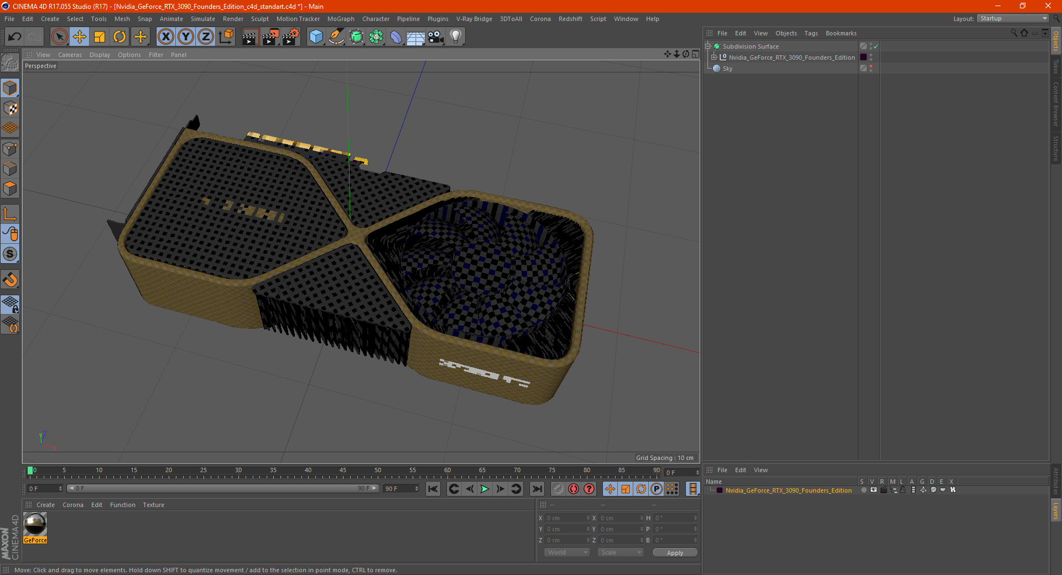Select the GeForce material thumbnail

pos(35,524)
